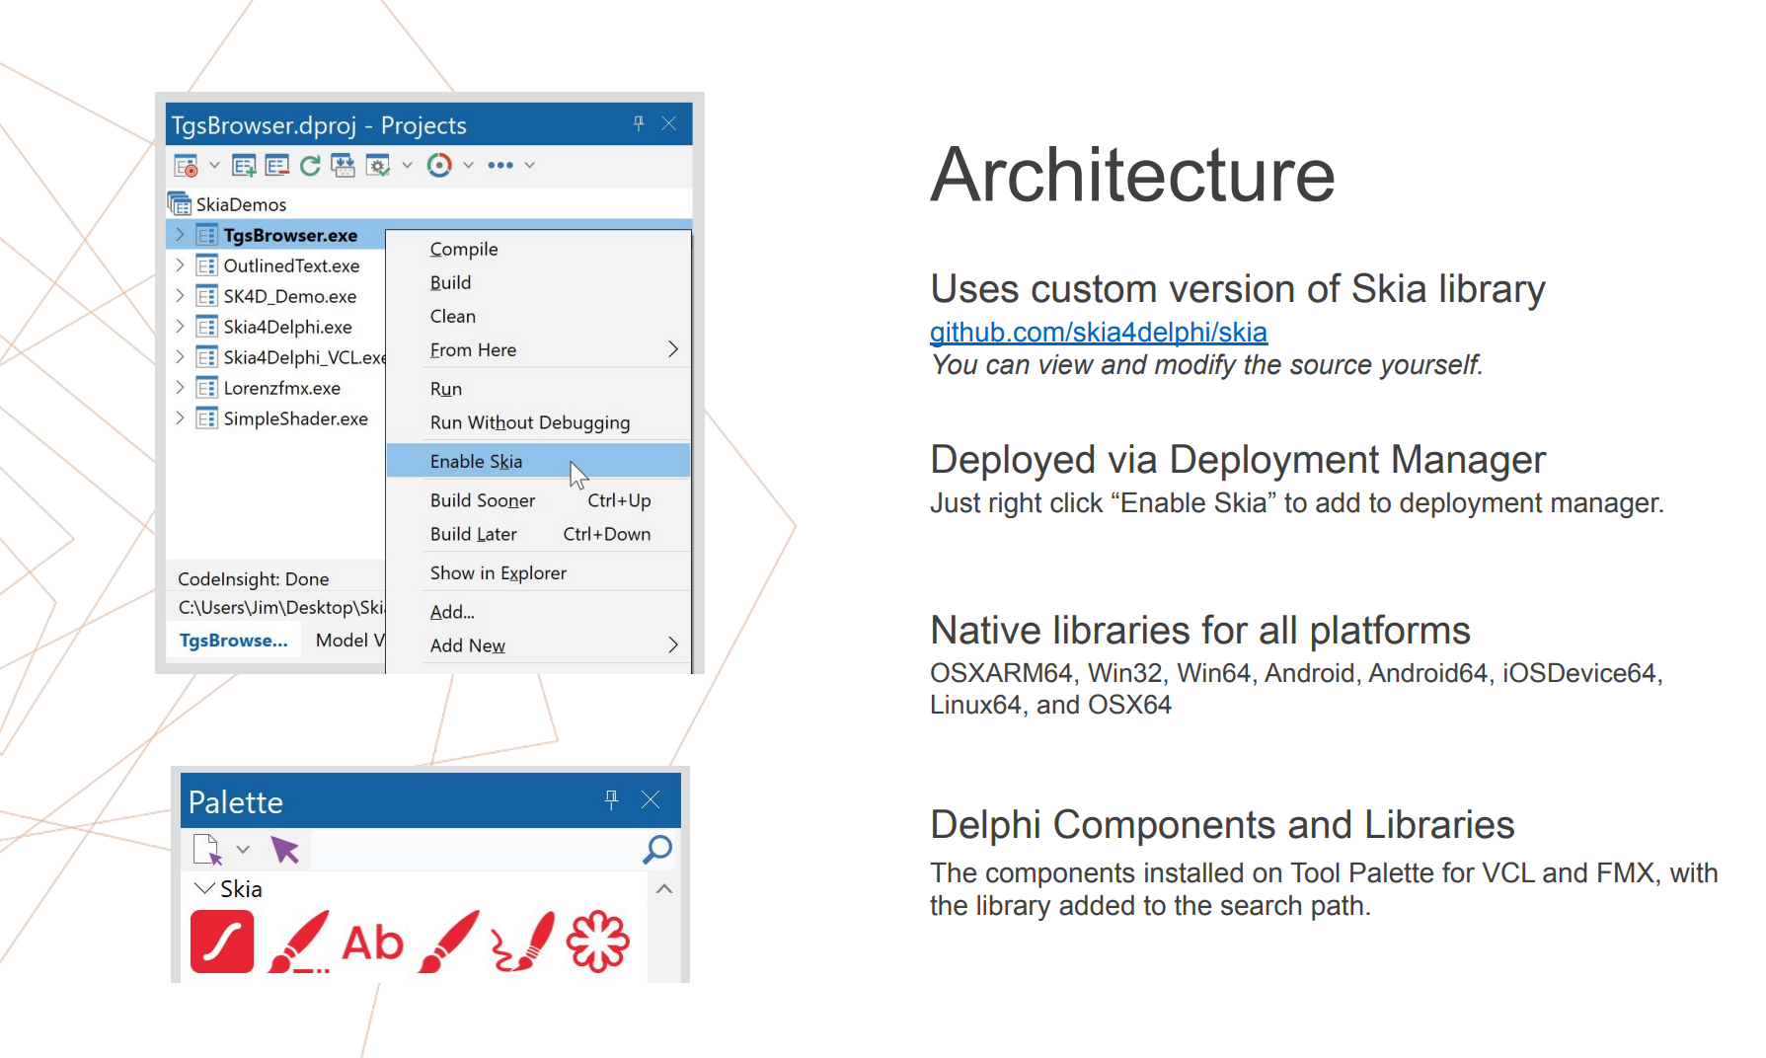Choose Run Without Debugging in context menu
The image size is (1766, 1058).
pyautogui.click(x=529, y=423)
